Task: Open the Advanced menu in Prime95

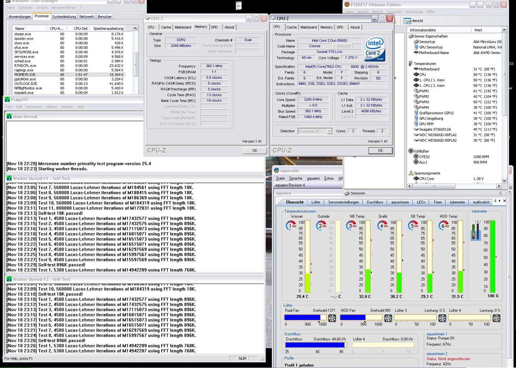Action: (x=34, y=107)
